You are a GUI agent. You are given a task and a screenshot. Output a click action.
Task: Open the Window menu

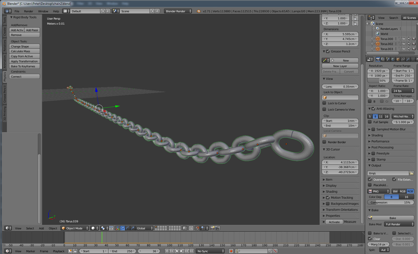(x=43, y=11)
